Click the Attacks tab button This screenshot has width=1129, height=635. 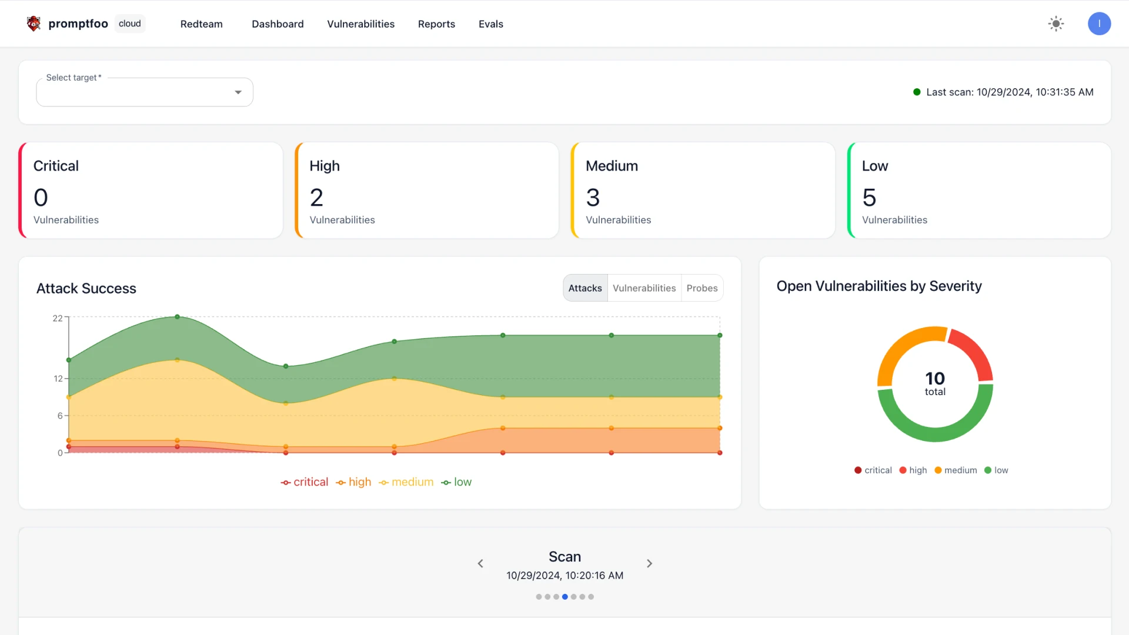[x=584, y=288]
